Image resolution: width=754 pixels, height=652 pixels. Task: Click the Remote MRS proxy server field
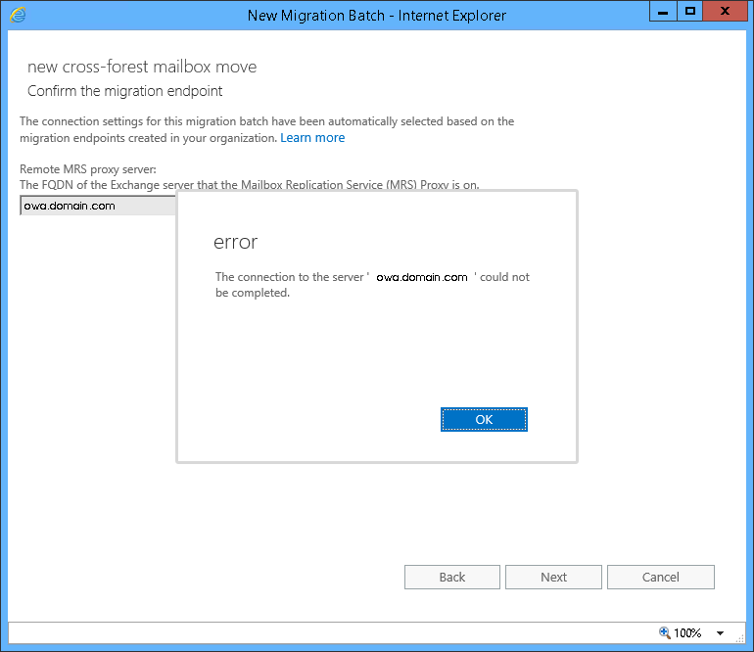[98, 206]
